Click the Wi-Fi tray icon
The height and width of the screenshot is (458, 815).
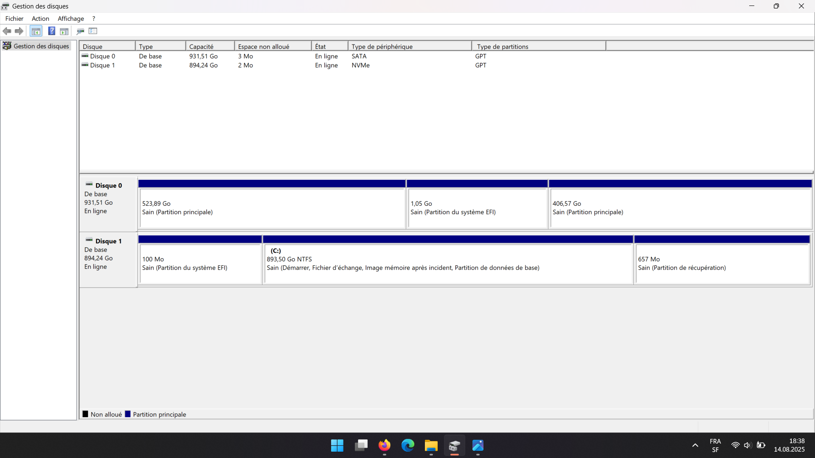point(735,445)
